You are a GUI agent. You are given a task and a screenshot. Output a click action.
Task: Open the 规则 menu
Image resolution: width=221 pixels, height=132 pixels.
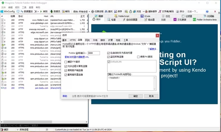tap(17, 7)
